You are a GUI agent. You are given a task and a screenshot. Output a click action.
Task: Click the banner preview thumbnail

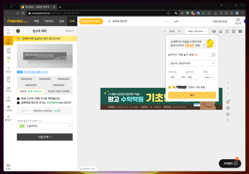pos(45,56)
